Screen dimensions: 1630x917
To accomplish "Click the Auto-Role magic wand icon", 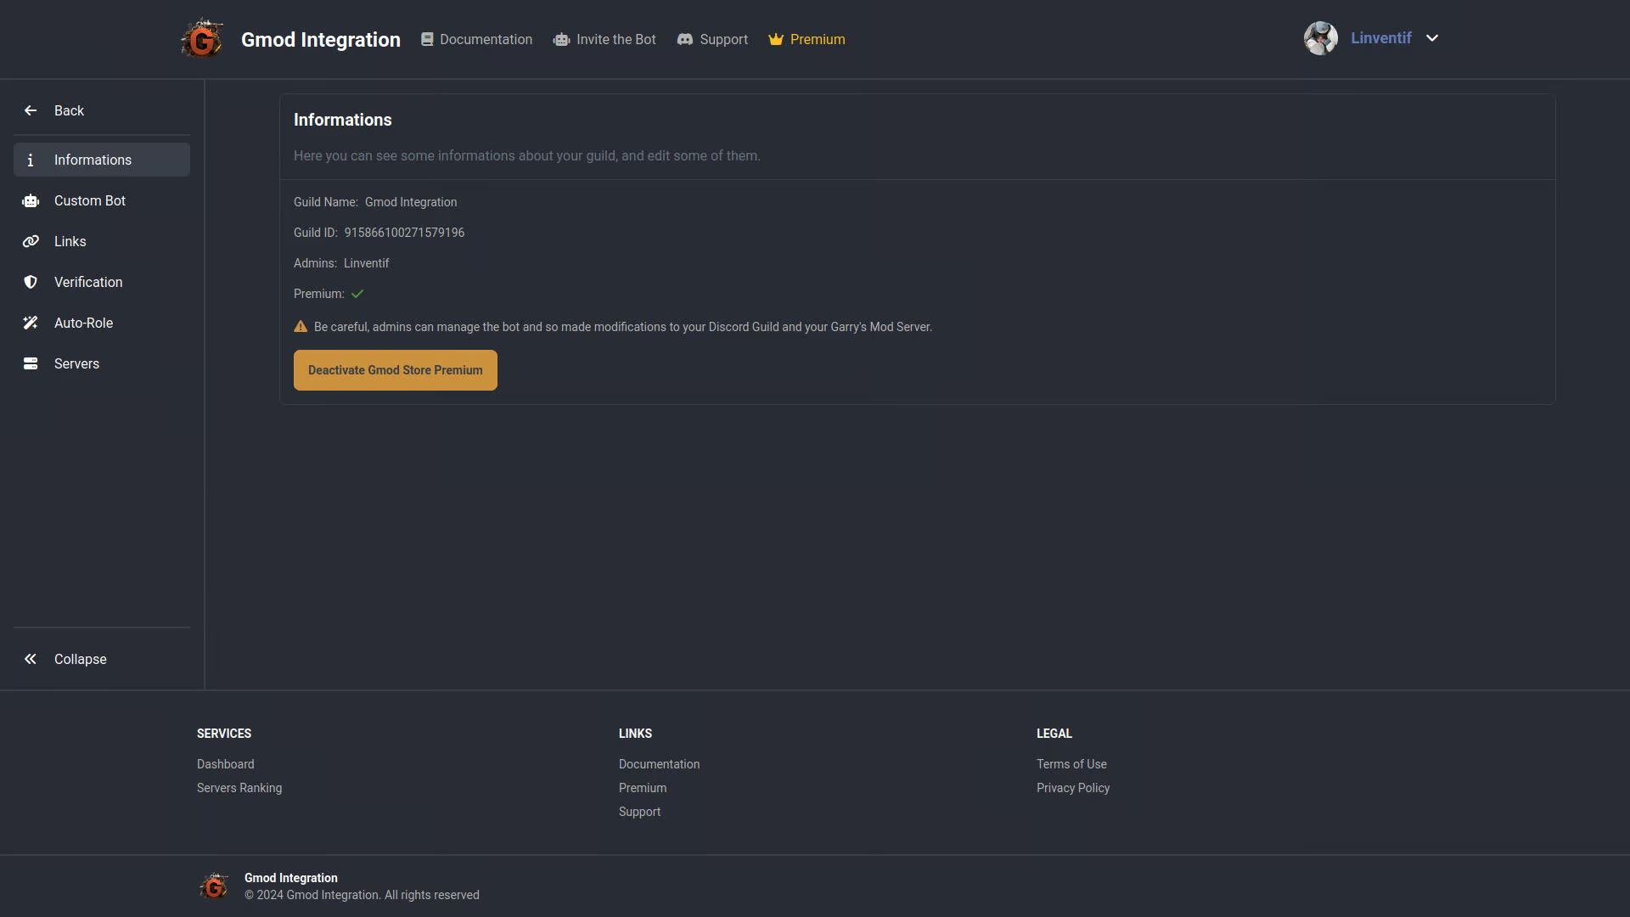I will pos(31,323).
